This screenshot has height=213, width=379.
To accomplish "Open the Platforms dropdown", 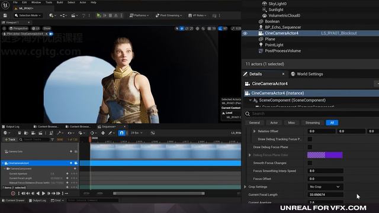I will pos(139,15).
